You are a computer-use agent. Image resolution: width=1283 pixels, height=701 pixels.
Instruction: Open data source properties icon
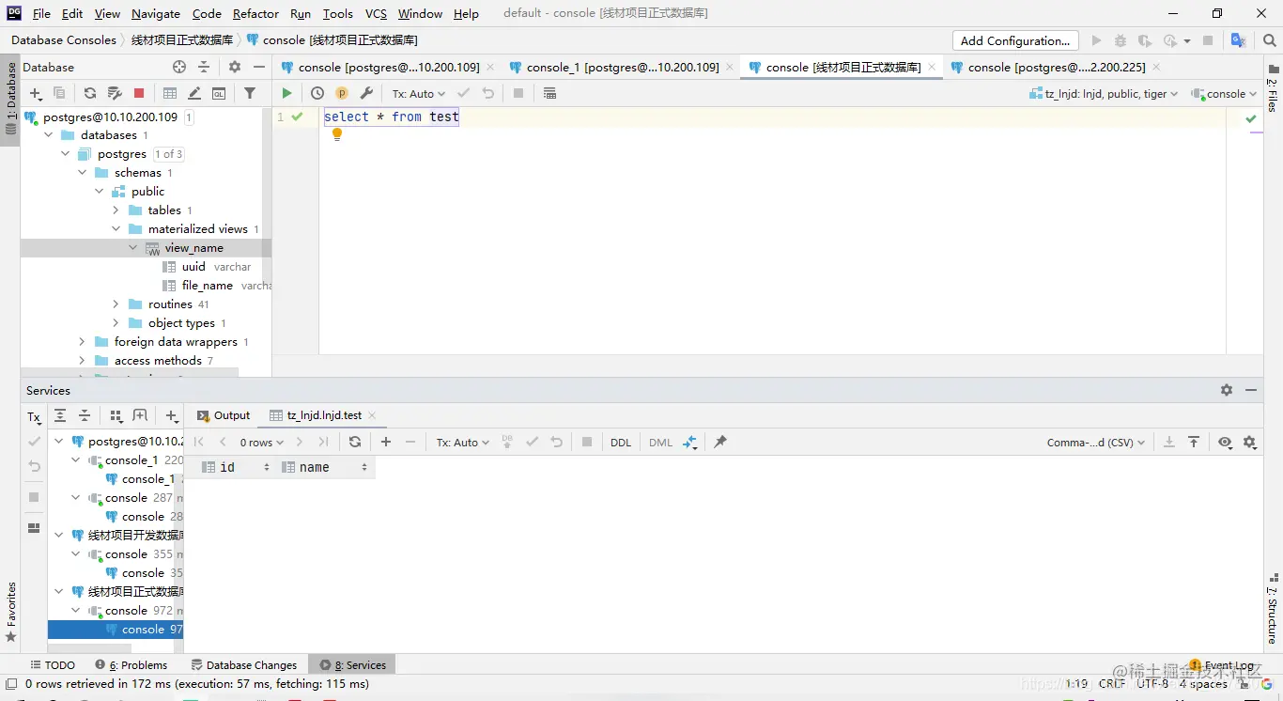point(115,93)
